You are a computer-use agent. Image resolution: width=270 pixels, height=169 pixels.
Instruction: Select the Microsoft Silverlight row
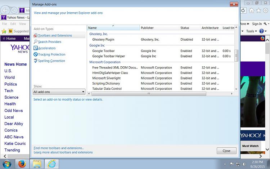coord(161,78)
